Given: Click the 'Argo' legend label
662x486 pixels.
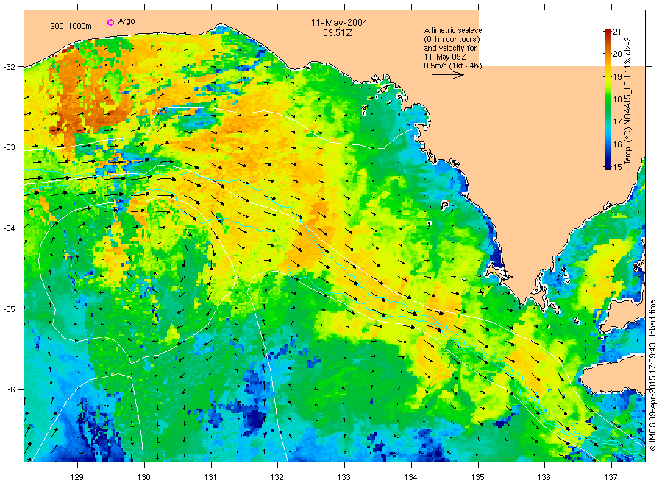Looking at the screenshot, I should point(127,21).
